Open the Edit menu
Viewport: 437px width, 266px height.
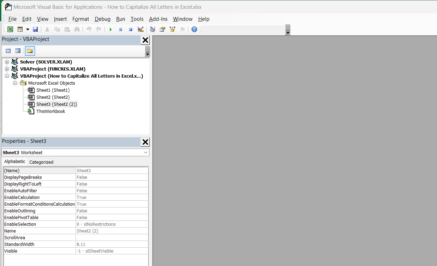pyautogui.click(x=27, y=19)
